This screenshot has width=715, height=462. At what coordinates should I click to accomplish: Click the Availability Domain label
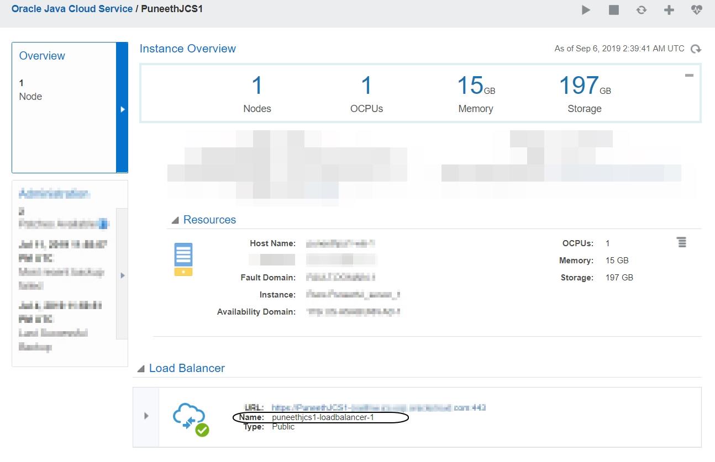click(x=256, y=312)
